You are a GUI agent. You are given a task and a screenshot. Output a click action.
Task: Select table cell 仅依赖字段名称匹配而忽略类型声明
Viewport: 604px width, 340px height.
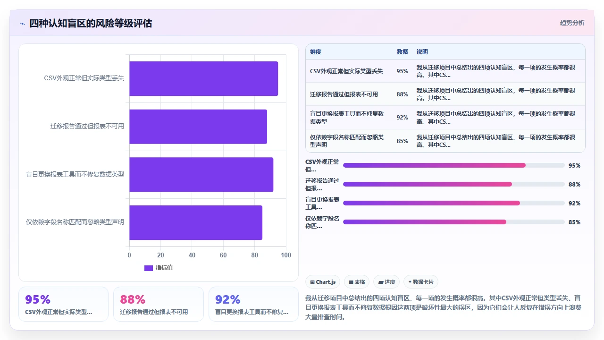[x=348, y=141]
